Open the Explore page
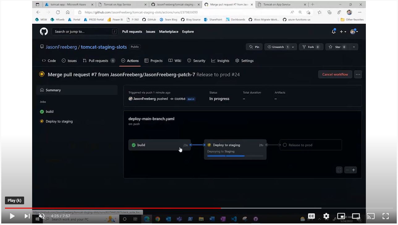 [188, 32]
